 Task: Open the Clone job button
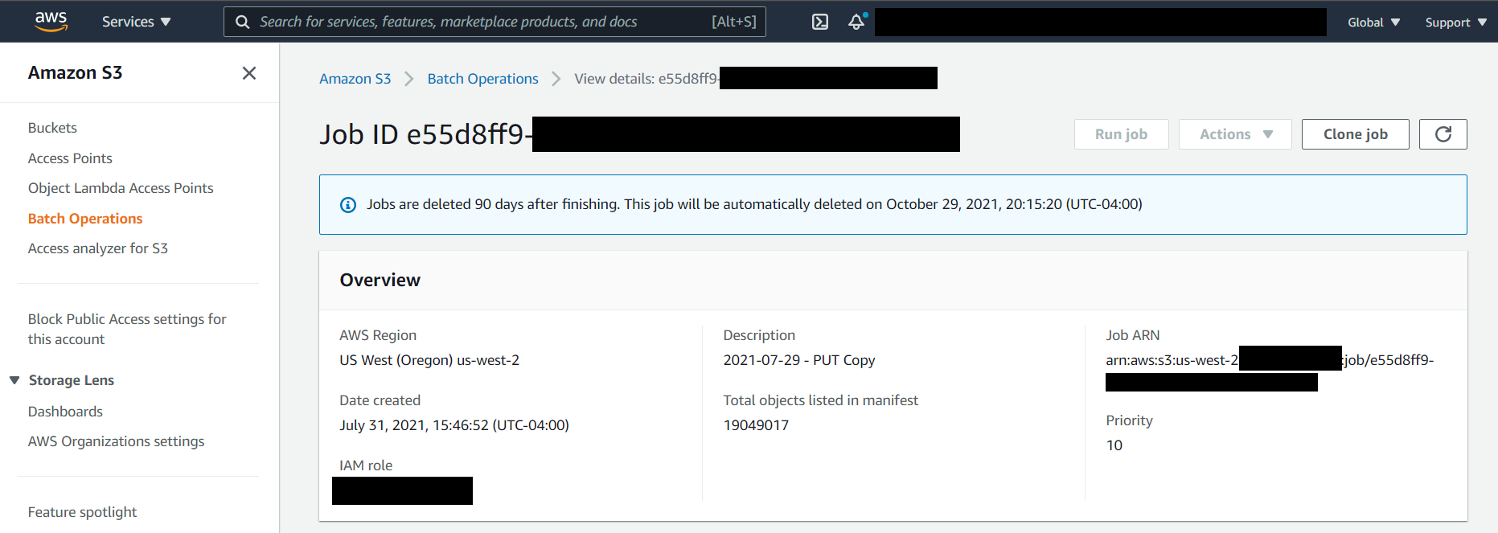1355,133
